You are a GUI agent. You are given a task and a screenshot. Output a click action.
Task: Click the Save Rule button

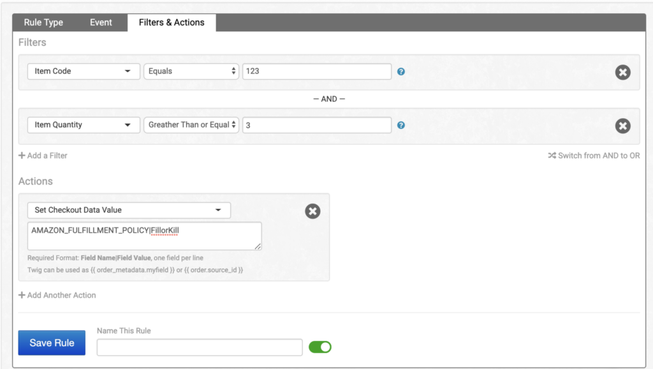pyautogui.click(x=52, y=343)
